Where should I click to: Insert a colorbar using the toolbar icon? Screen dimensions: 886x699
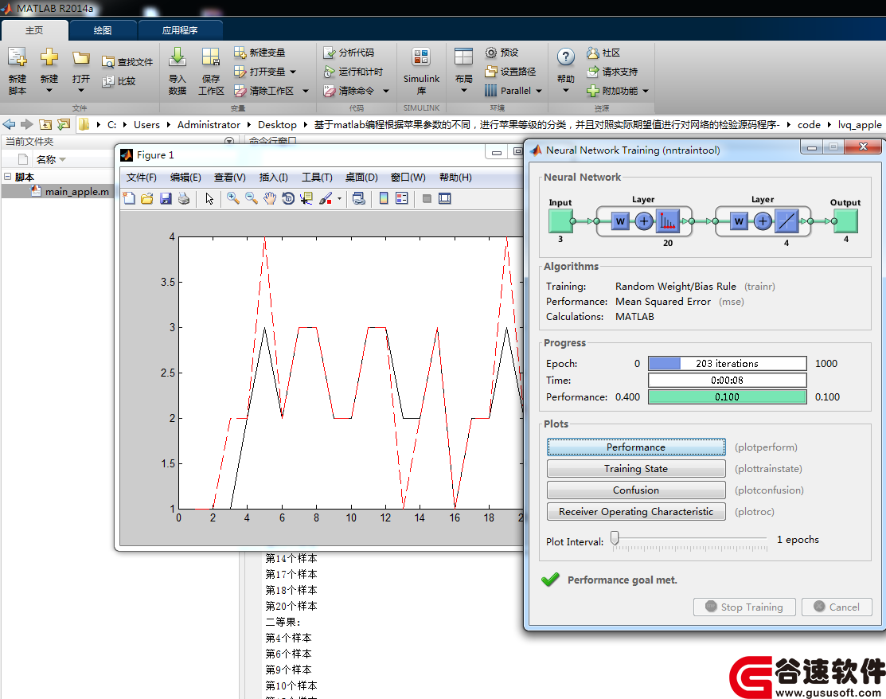(384, 198)
